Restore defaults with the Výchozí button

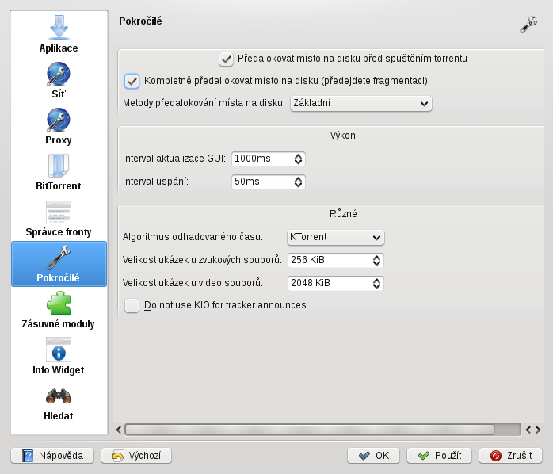pos(136,456)
